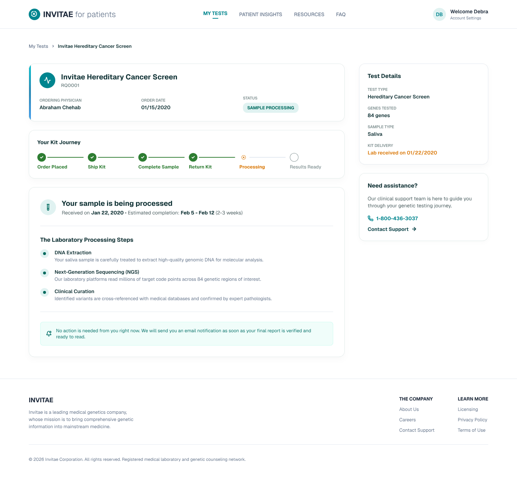This screenshot has height=477, width=517.
Task: Click the orange Processing step marker
Action: (244, 157)
